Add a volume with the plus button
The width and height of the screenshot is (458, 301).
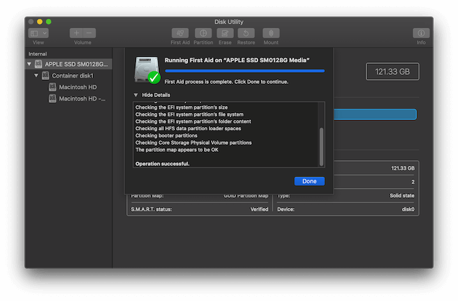[76, 33]
